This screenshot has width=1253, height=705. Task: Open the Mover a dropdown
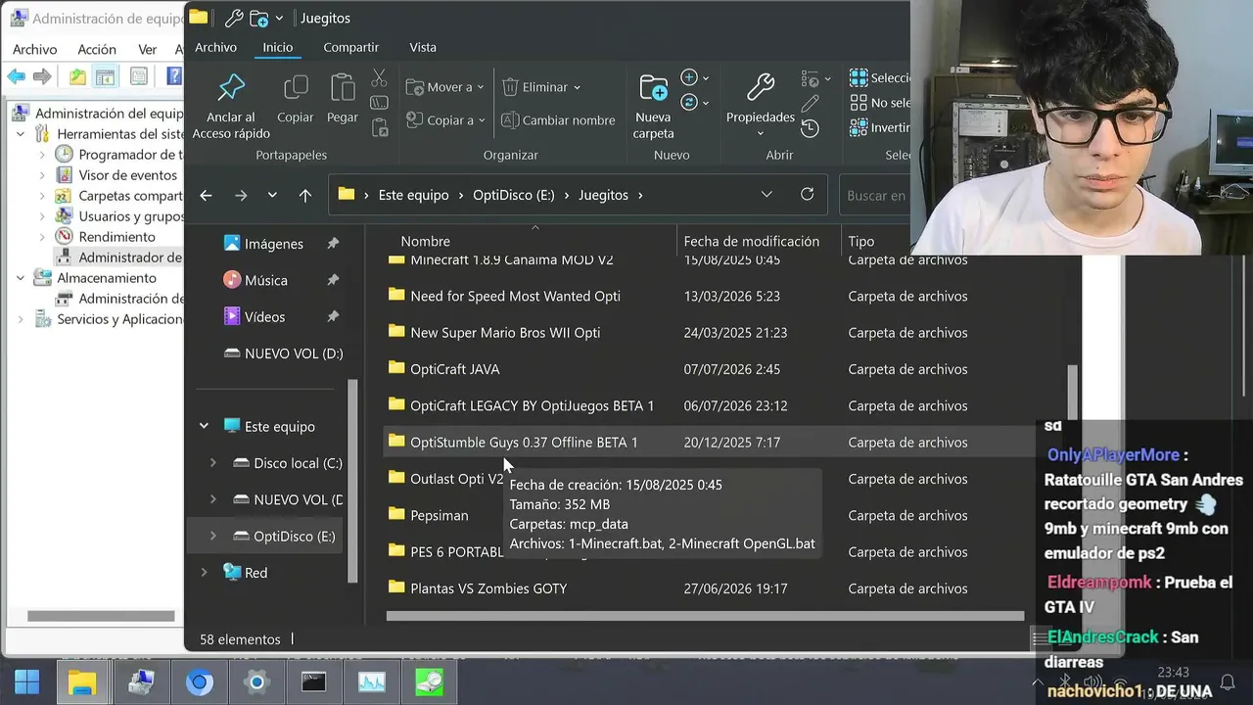[445, 87]
